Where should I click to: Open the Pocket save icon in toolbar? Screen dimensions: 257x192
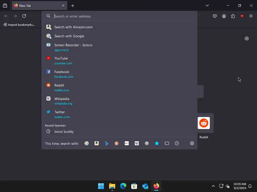tap(215, 16)
